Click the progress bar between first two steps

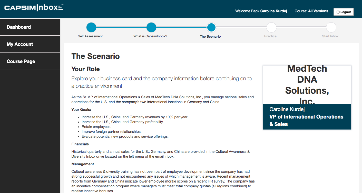tap(121, 27)
